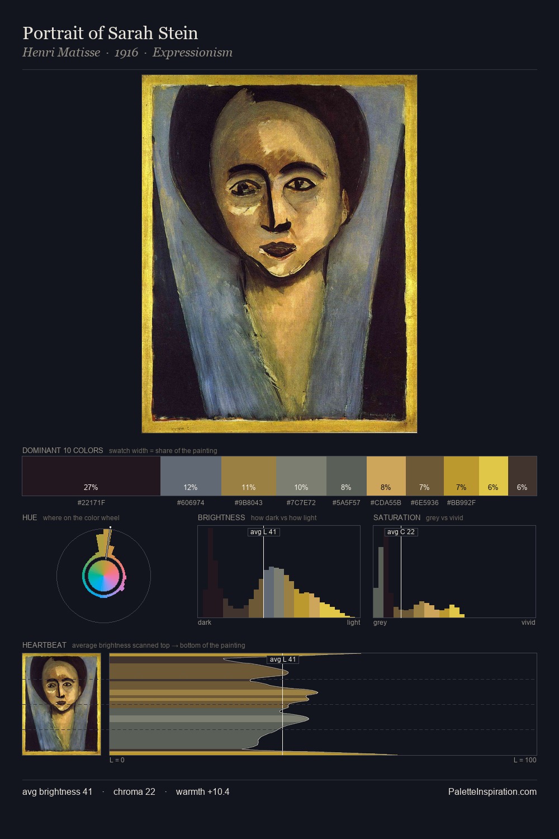
Task: Click the hue color wheel chart
Action: coord(103,576)
